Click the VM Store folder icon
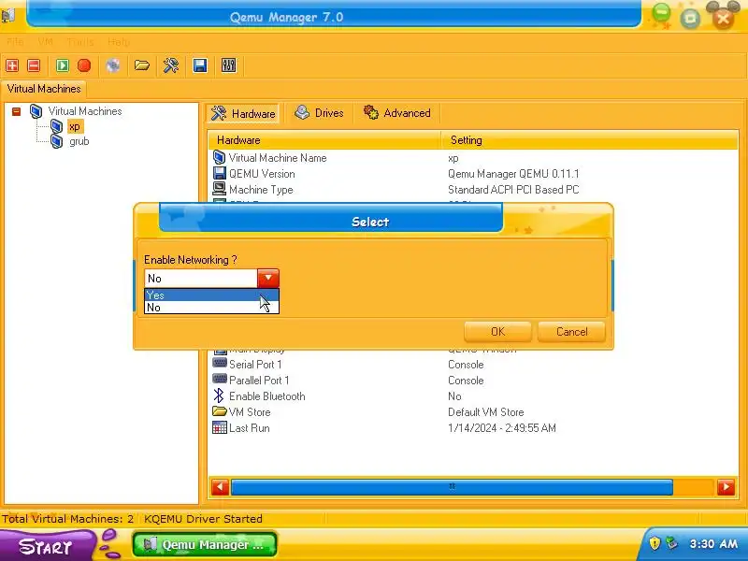 click(x=220, y=411)
